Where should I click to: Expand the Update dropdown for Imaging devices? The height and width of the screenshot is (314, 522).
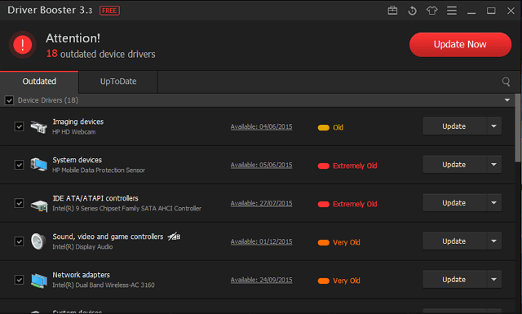coord(494,126)
